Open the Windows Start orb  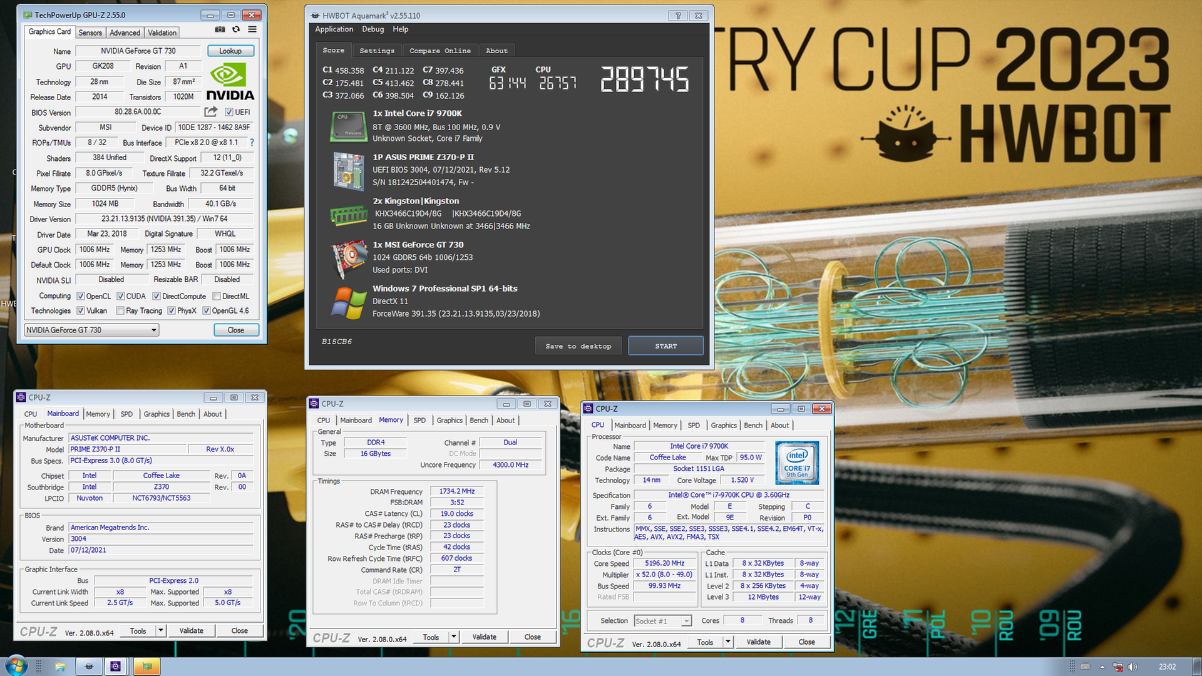[x=16, y=666]
